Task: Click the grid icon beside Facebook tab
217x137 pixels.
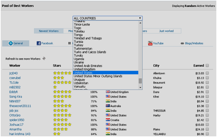Action: 69,43
